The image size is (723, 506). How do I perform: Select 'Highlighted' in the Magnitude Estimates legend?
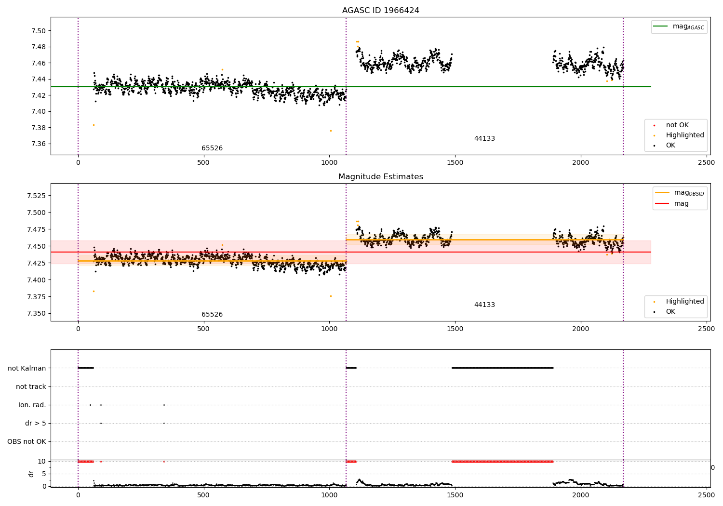(685, 302)
